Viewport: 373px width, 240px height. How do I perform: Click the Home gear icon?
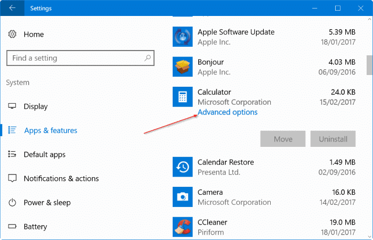[x=12, y=34]
